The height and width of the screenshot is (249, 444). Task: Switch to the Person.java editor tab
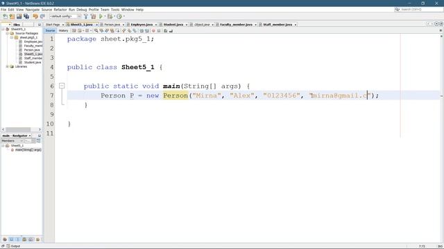click(112, 25)
